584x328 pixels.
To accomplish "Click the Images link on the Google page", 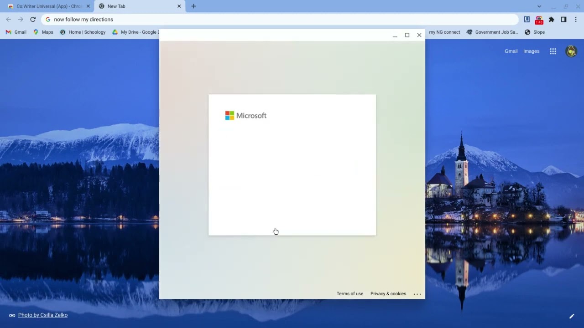I will [x=531, y=51].
